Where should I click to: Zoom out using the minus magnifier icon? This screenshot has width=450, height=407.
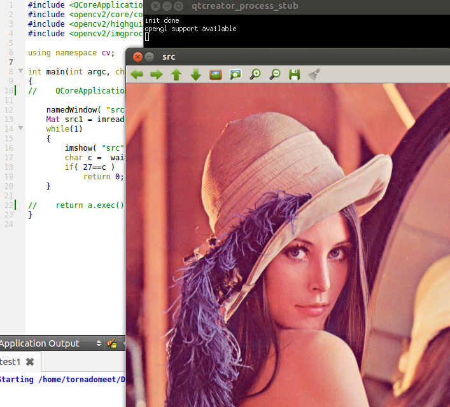click(x=275, y=74)
